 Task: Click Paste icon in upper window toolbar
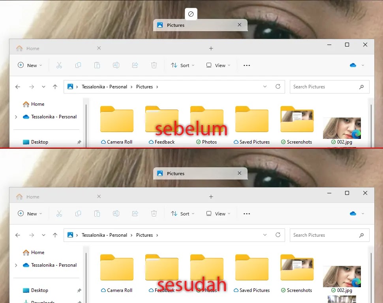point(97,65)
